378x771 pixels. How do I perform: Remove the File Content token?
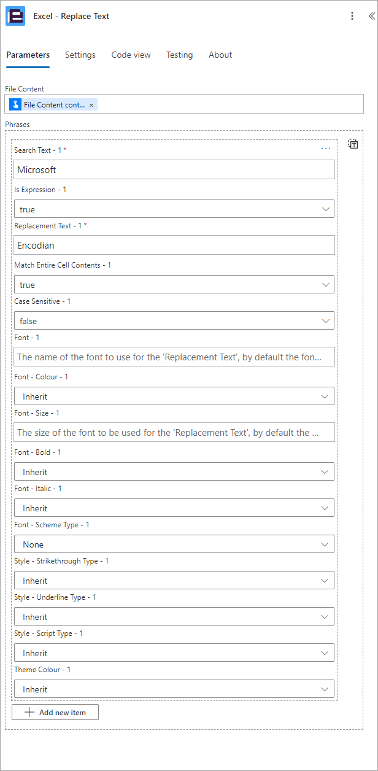pyautogui.click(x=91, y=105)
